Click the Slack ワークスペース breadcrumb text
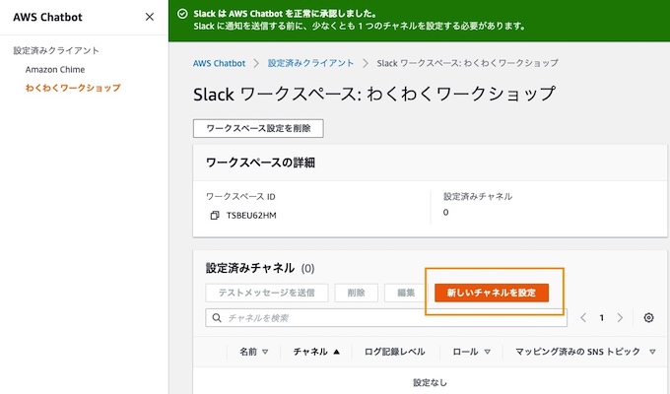 [467, 63]
